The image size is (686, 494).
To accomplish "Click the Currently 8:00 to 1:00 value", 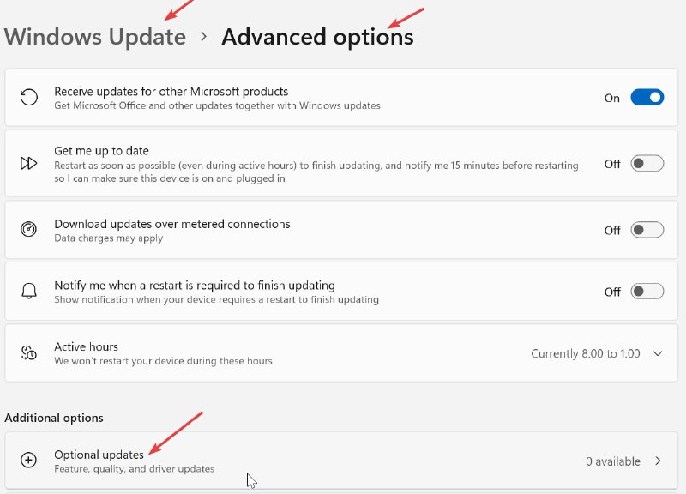I will (586, 353).
